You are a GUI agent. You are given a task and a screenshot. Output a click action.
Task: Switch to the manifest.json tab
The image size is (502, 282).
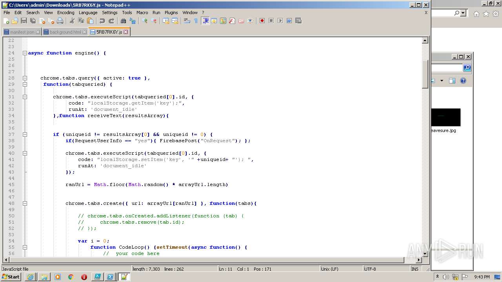[22, 32]
